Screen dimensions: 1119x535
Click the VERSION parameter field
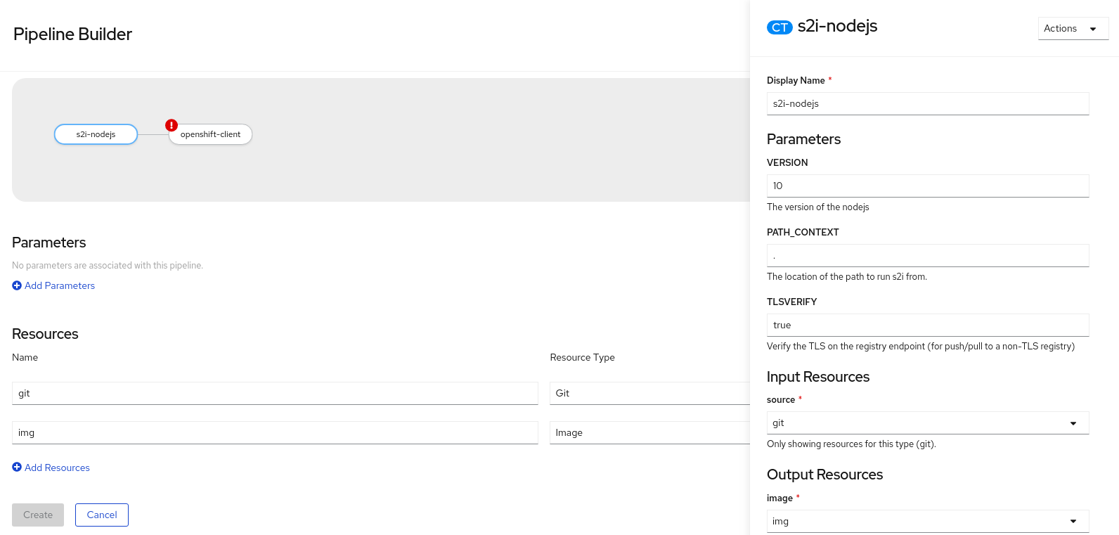click(927, 186)
